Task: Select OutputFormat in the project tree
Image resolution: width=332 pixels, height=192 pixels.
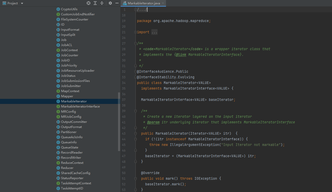Action: [x=72, y=127]
